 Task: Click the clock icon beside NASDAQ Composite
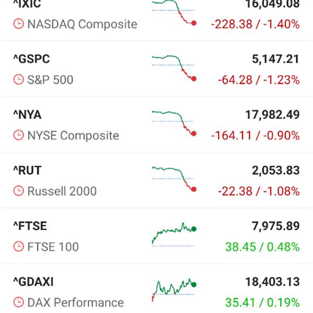point(19,24)
